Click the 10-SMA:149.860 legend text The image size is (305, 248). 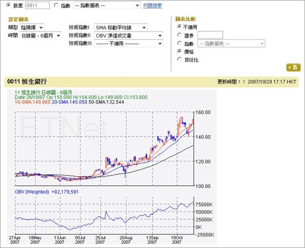(x=33, y=102)
